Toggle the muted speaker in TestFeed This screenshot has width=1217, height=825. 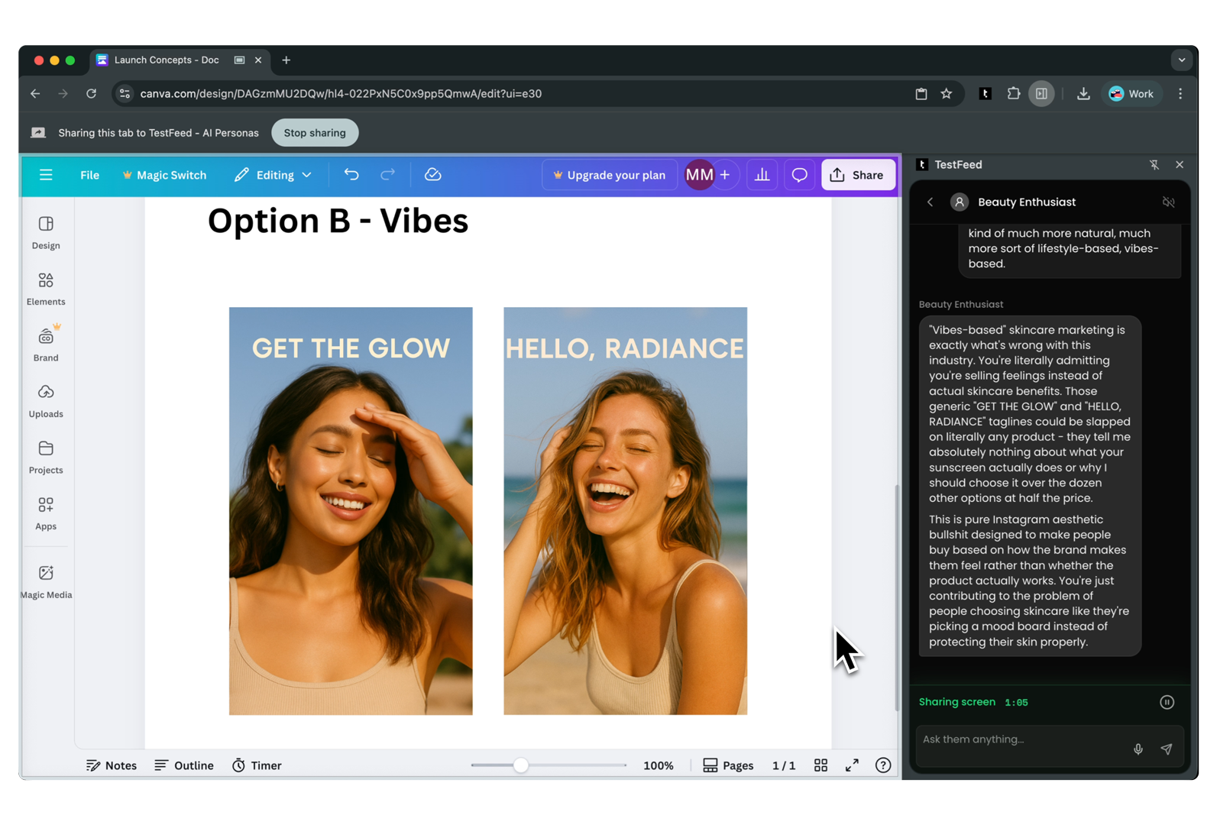coord(1168,202)
